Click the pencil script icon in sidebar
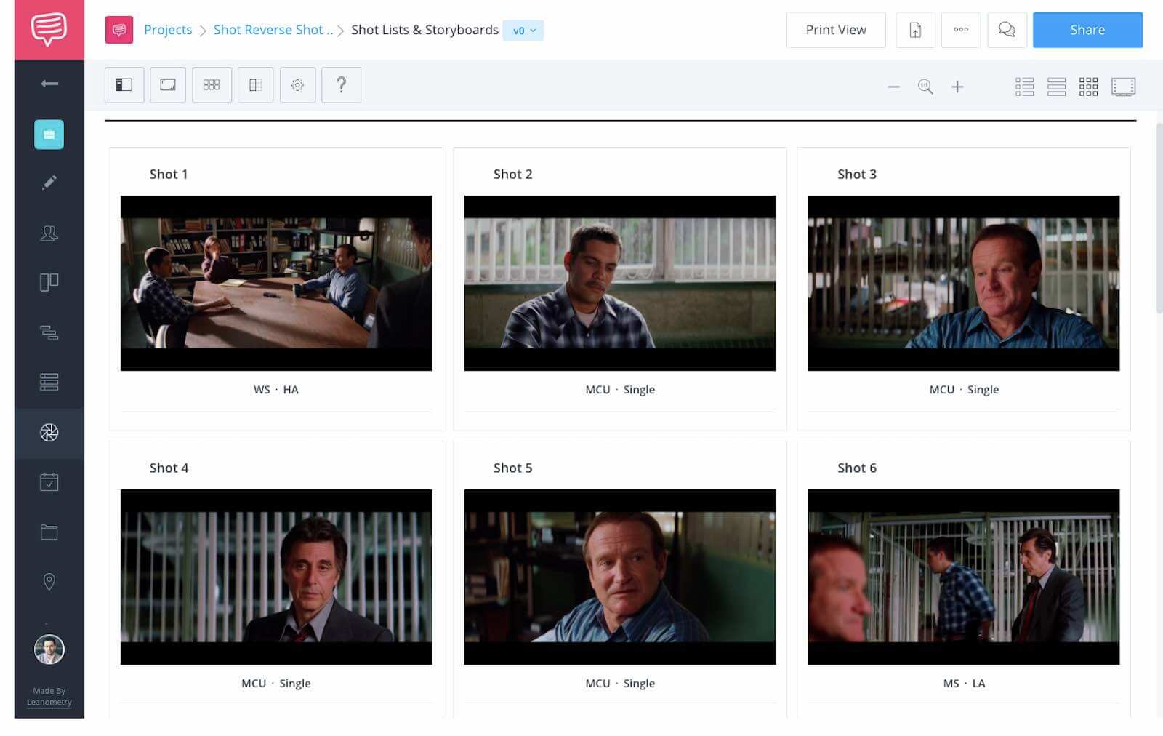The height and width of the screenshot is (736, 1163). (49, 183)
